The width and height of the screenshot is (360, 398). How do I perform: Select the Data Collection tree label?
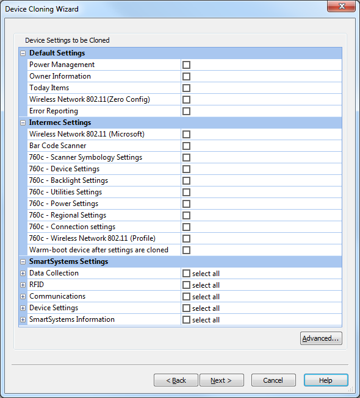(x=54, y=273)
